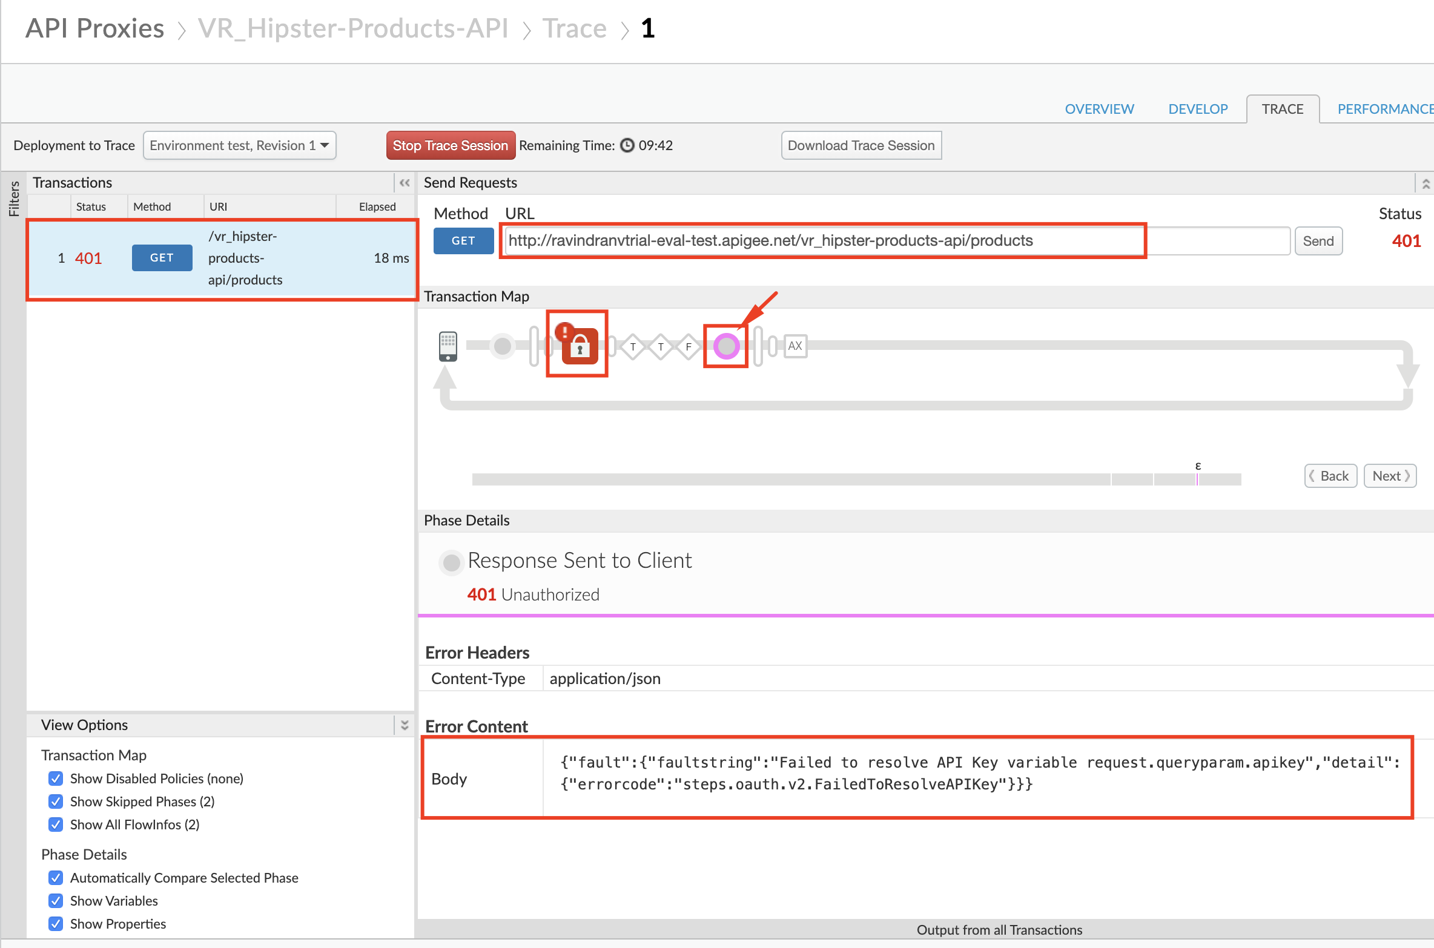
Task: Advance to next phase with Next
Action: pos(1390,476)
